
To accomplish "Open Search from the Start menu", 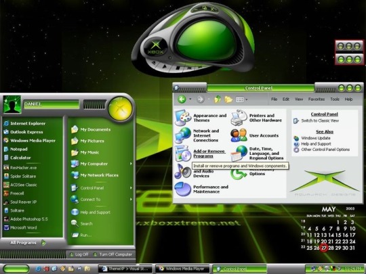I will [x=82, y=224].
